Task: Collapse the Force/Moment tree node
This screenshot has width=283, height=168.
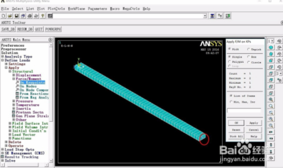Action: pos(14,79)
